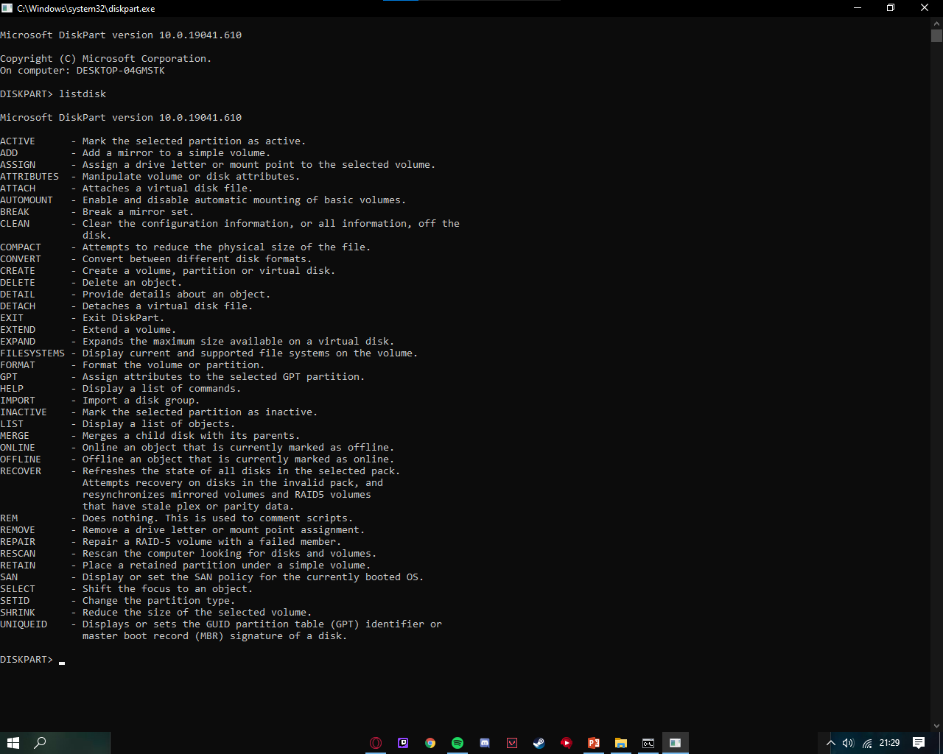Click the EXTEND command name
Viewport: 943px width, 754px height.
click(18, 330)
